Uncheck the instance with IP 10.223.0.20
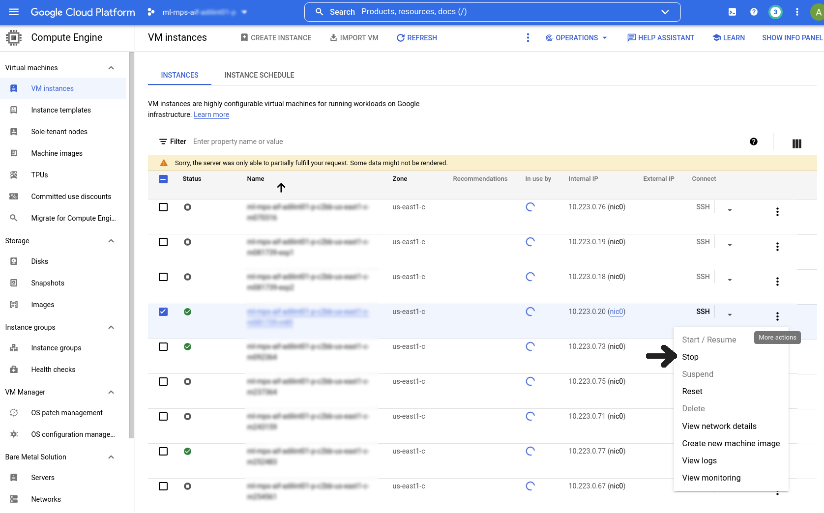 (x=163, y=312)
